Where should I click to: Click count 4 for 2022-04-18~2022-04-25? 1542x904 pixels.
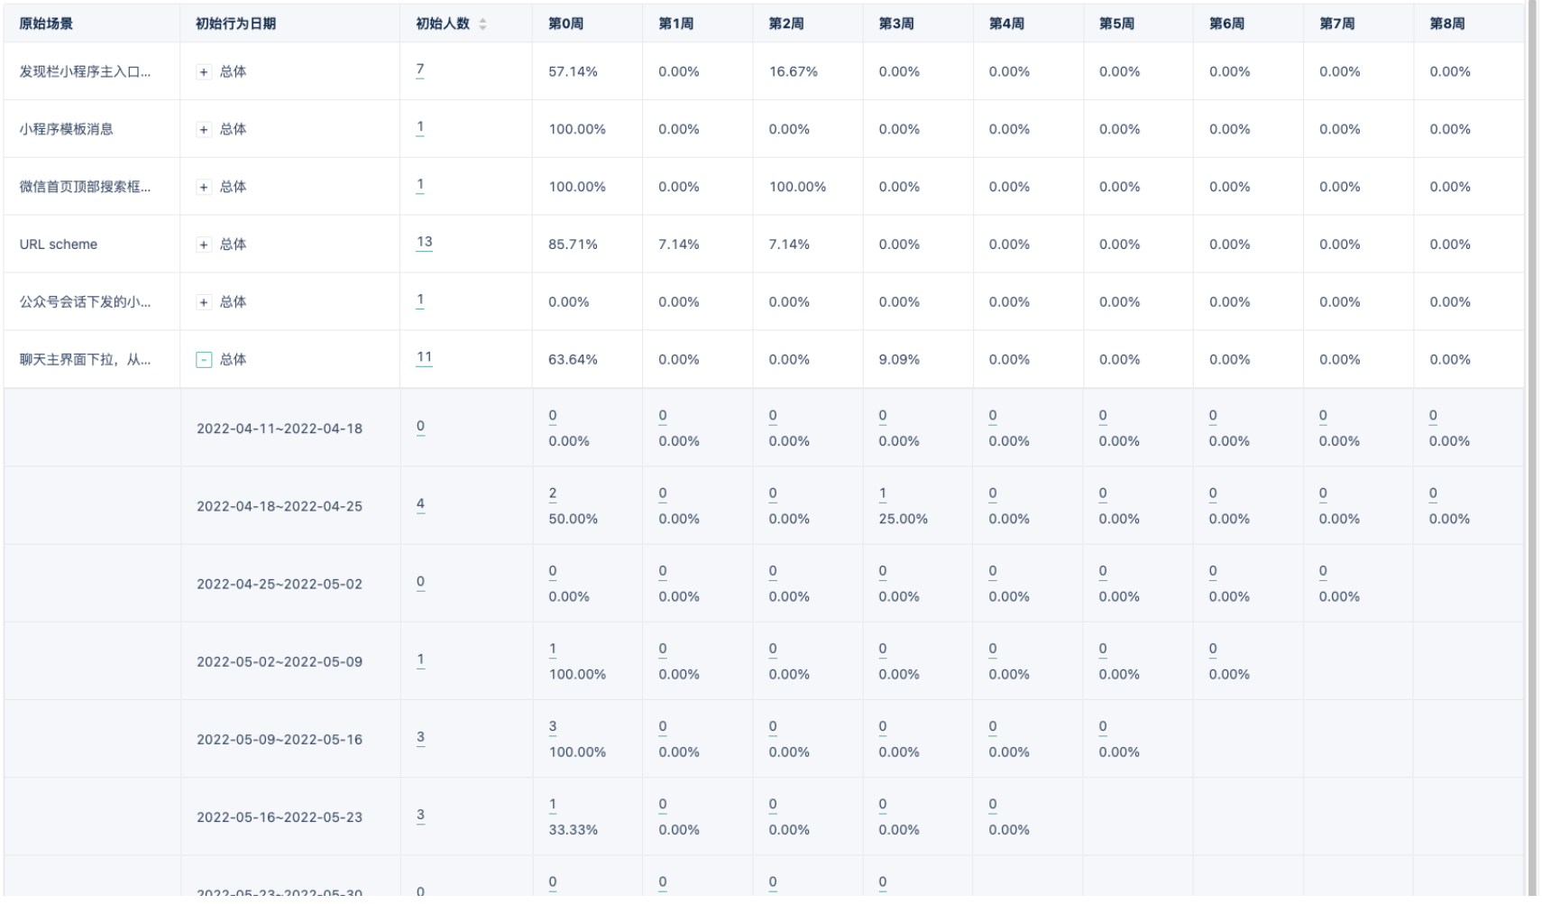[x=420, y=504]
